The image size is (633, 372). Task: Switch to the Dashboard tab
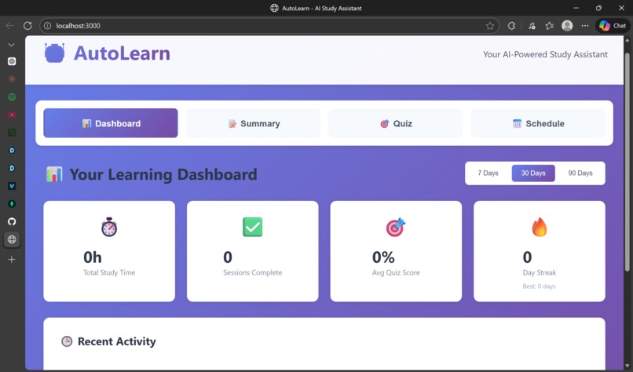111,123
